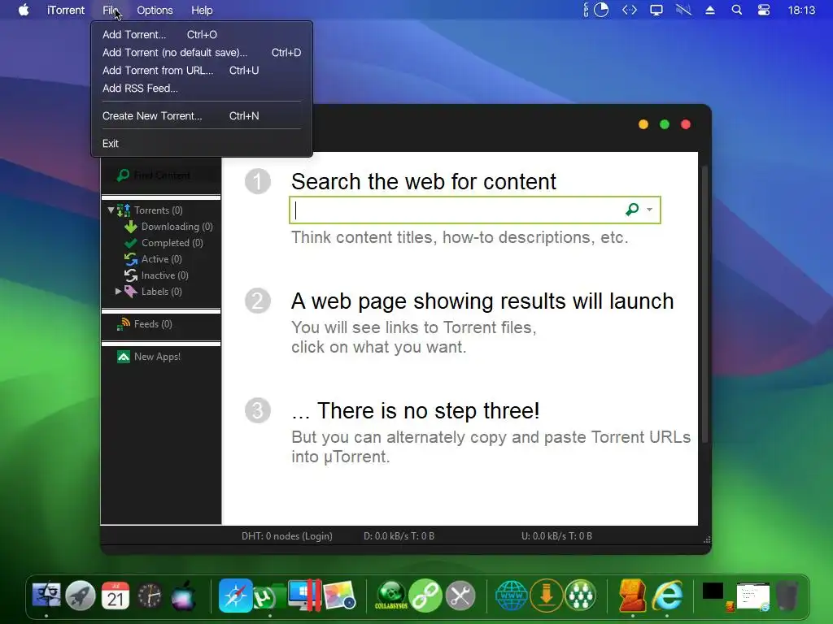The width and height of the screenshot is (833, 624).
Task: Close the open File menu
Action: (111, 10)
